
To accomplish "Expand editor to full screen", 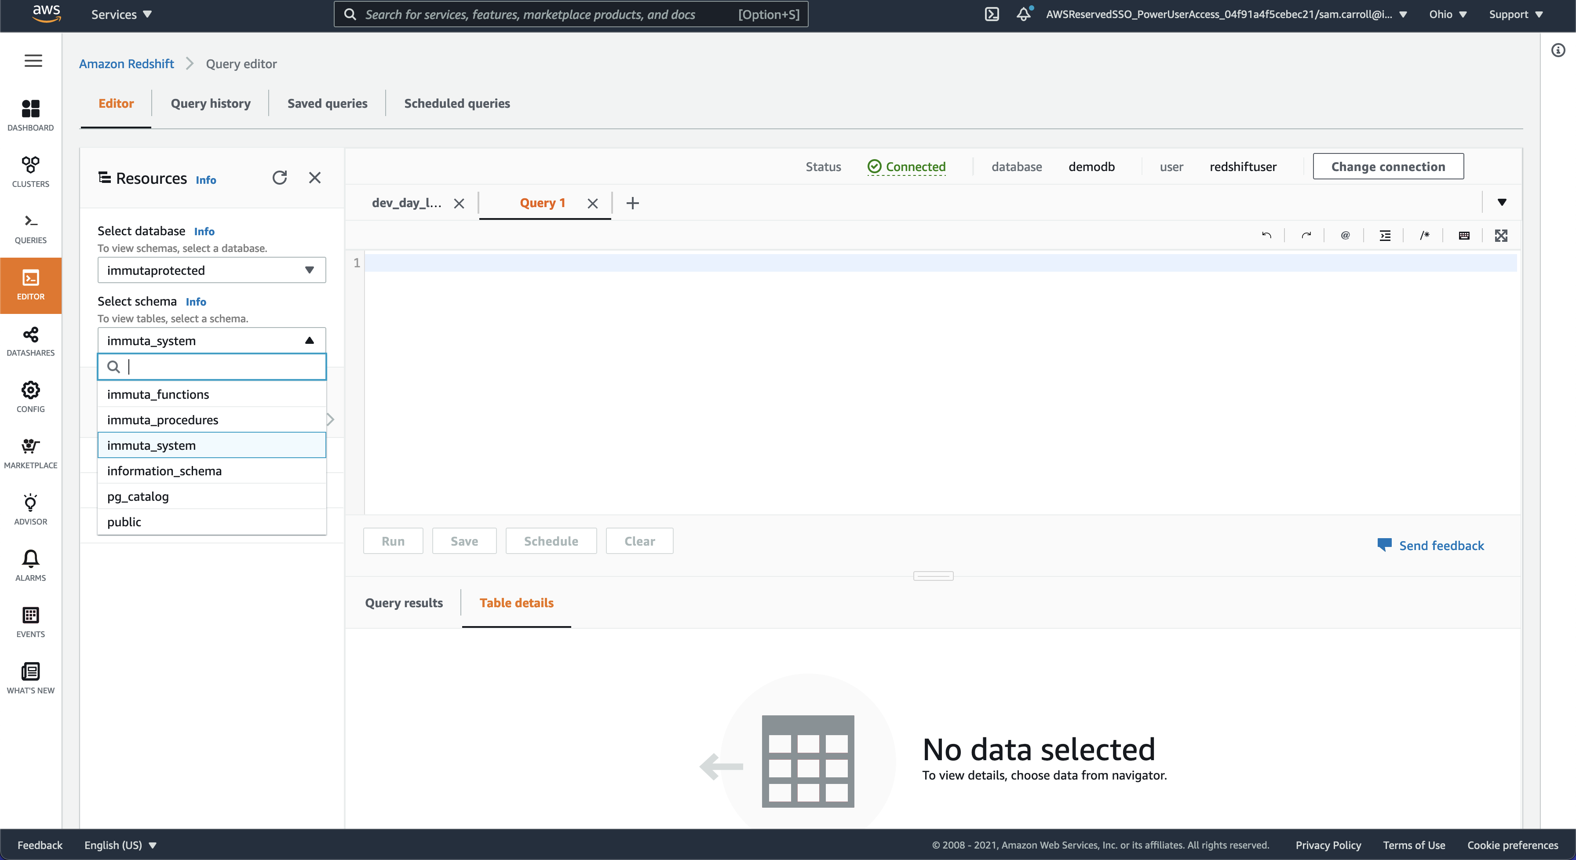I will (1501, 236).
